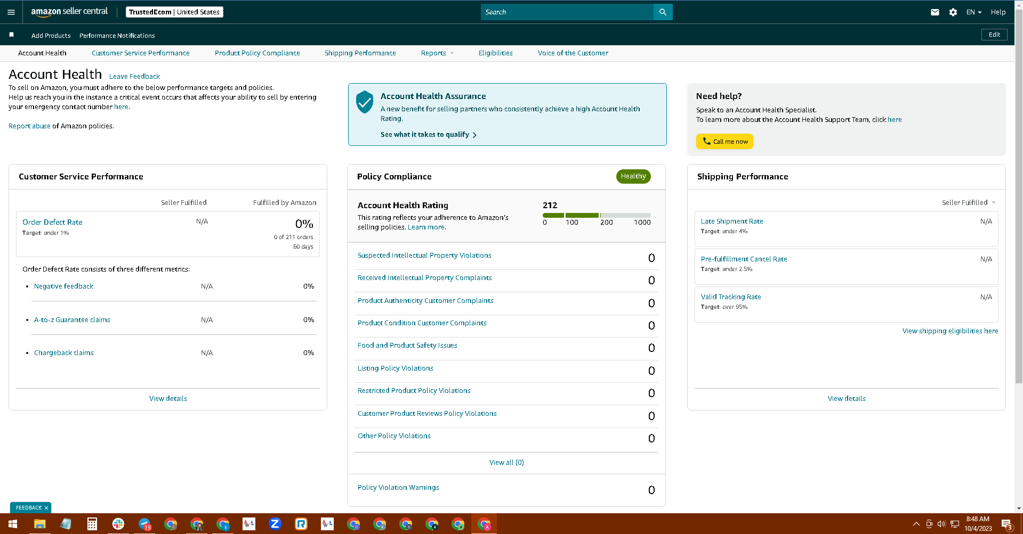
Task: Click the Edit button
Action: (994, 35)
